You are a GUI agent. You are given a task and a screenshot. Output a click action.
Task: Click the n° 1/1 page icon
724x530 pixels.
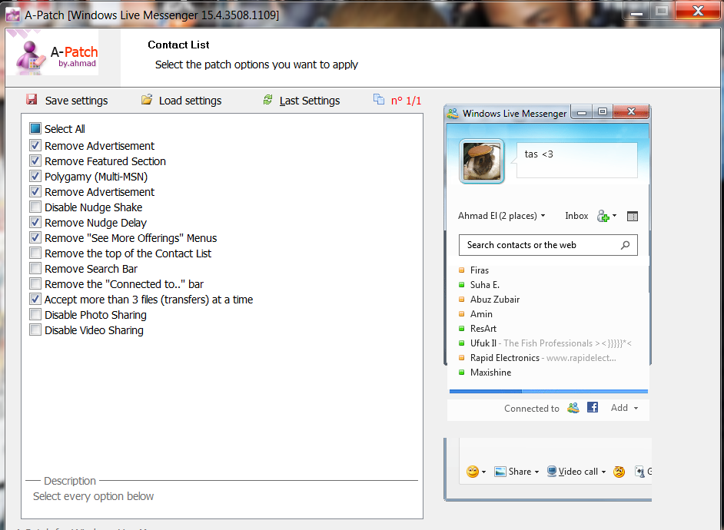[x=378, y=99]
